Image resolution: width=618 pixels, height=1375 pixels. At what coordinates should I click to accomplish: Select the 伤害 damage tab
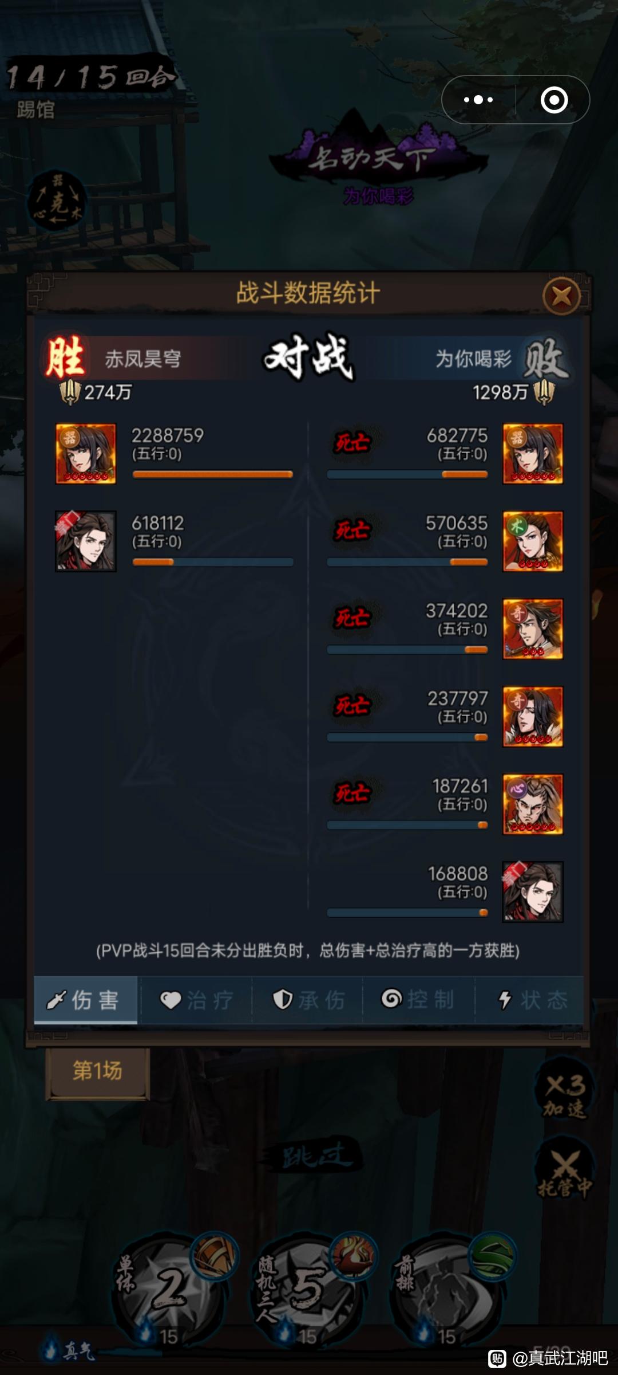coord(86,1000)
